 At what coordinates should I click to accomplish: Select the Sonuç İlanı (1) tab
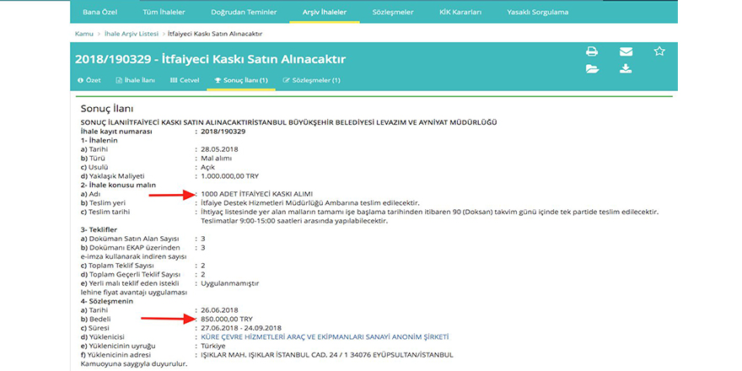[241, 80]
